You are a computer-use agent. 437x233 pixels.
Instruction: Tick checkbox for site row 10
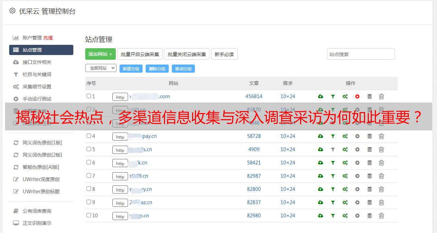coord(89,215)
